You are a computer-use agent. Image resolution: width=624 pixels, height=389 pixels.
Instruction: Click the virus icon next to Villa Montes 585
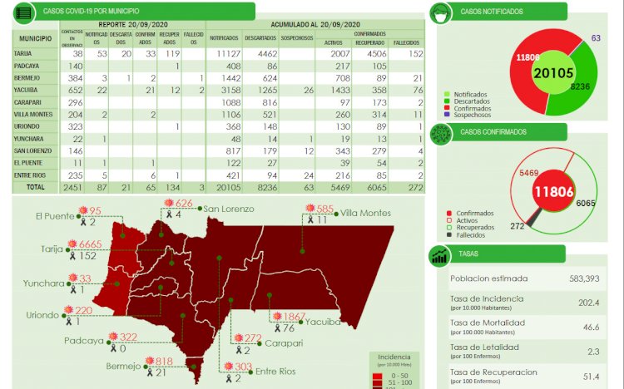[310, 208]
